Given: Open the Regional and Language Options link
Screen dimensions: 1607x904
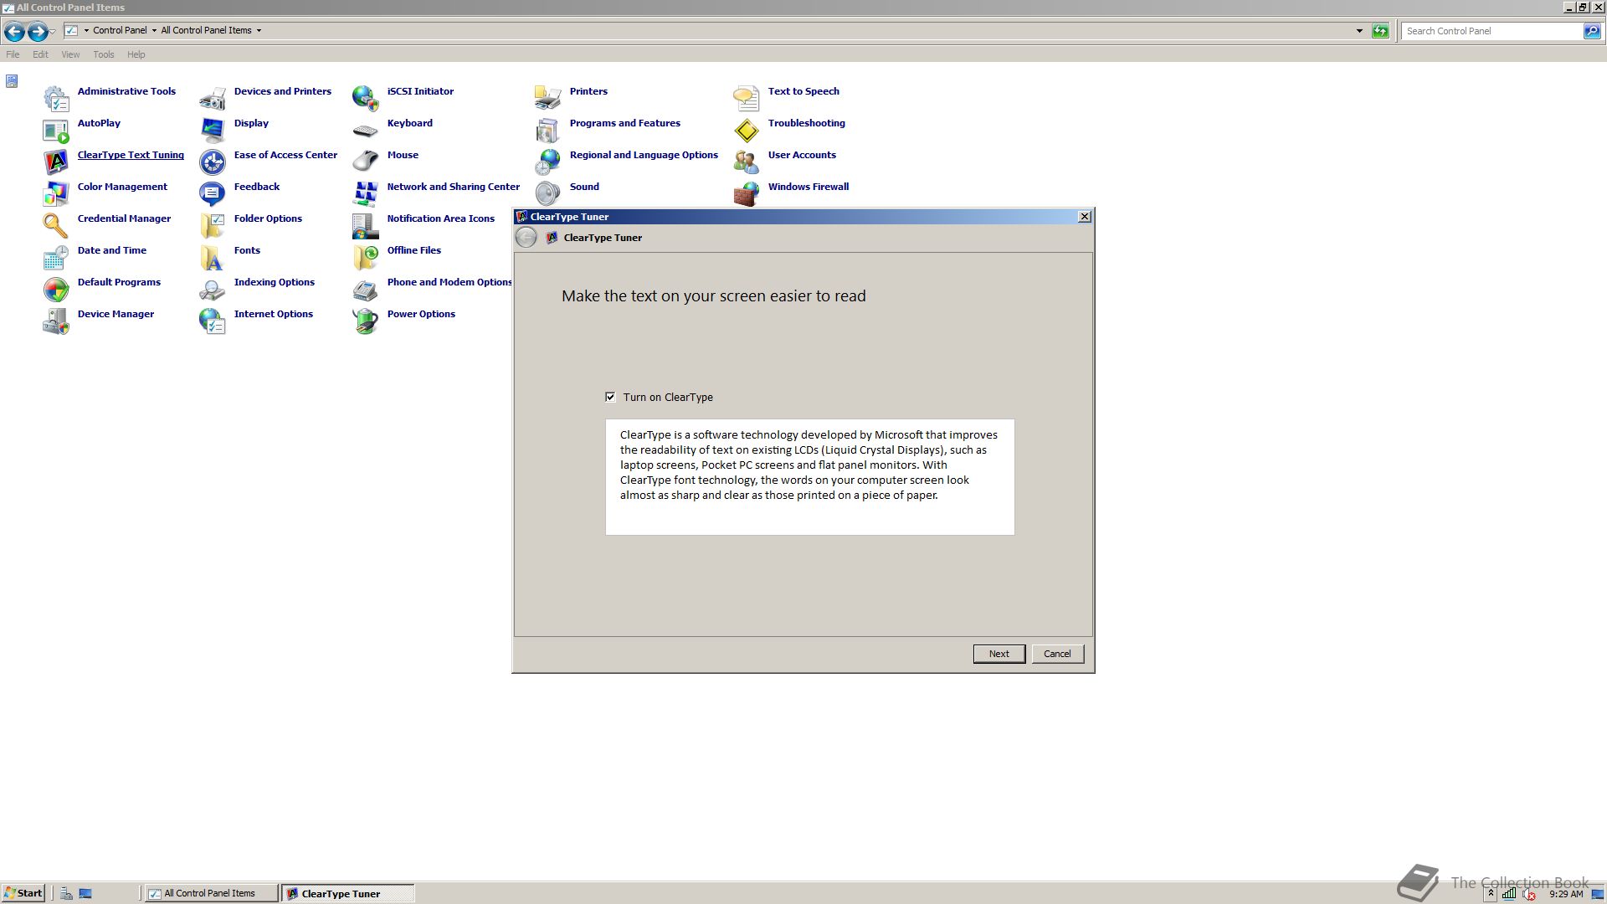Looking at the screenshot, I should click(x=644, y=155).
